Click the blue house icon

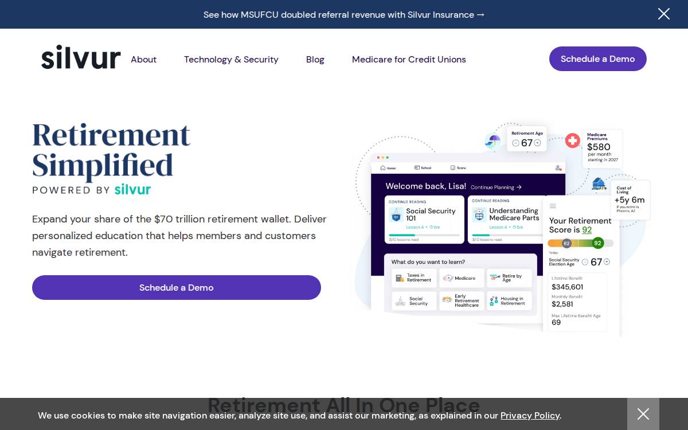[599, 184]
